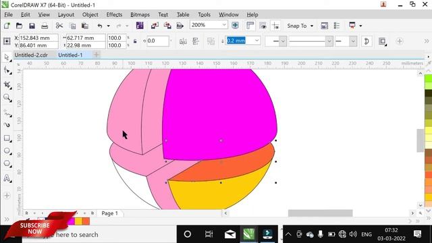432x243 pixels.
Task: Open Task View on taskbar
Action: (209, 234)
